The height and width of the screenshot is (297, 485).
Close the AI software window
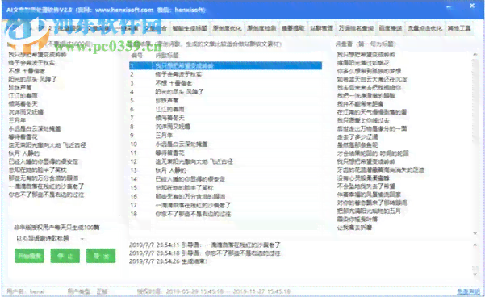[x=472, y=6]
